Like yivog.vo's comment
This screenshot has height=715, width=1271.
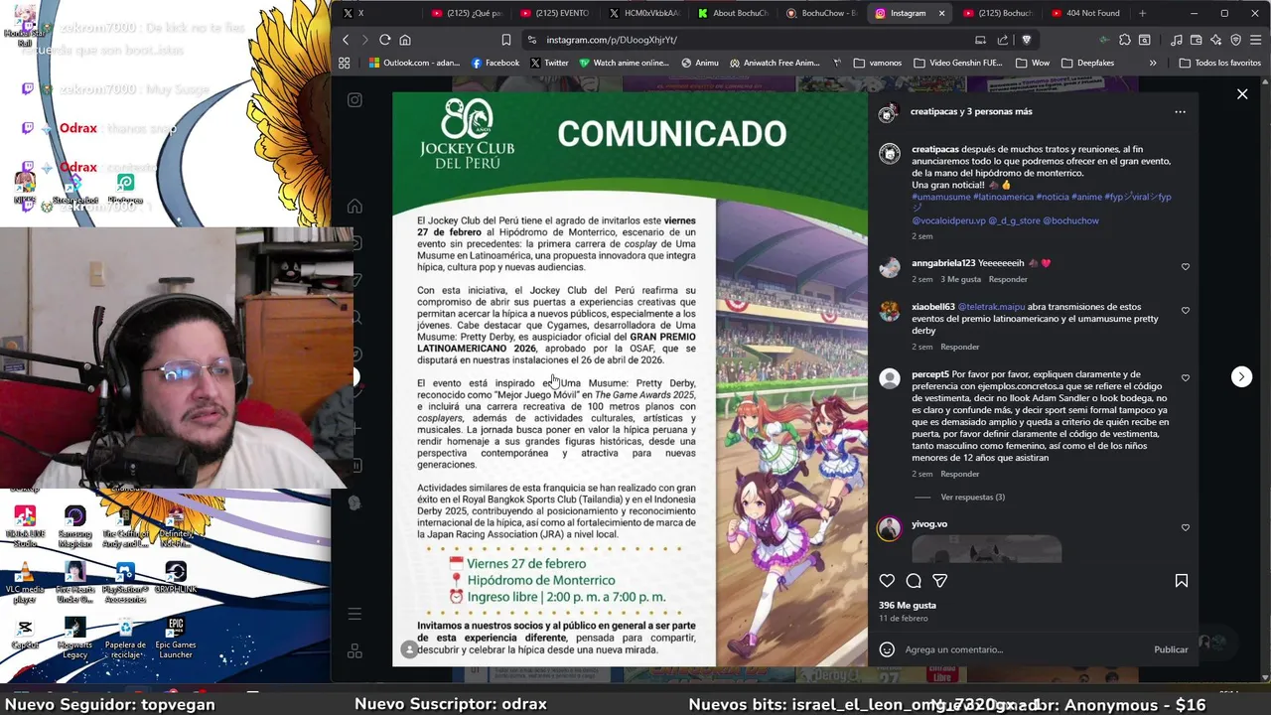(x=1186, y=527)
